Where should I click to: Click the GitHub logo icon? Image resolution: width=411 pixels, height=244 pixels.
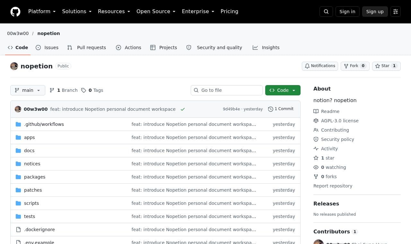tap(15, 12)
